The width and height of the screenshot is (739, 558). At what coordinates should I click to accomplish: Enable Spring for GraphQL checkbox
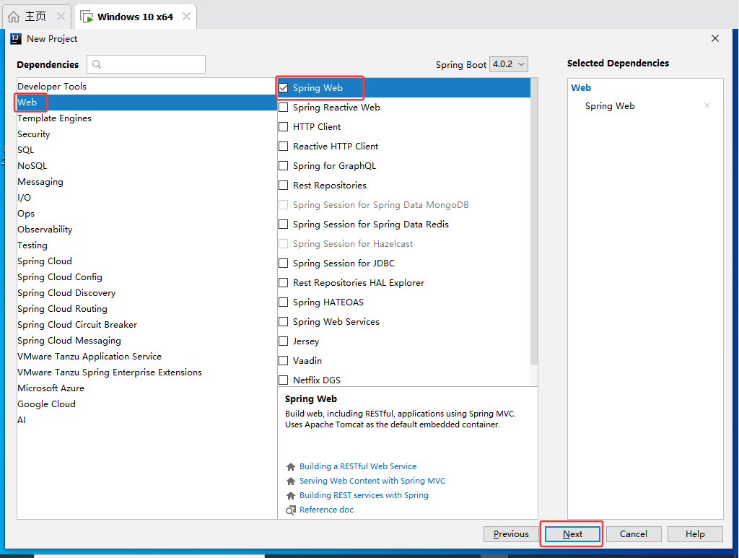(283, 166)
